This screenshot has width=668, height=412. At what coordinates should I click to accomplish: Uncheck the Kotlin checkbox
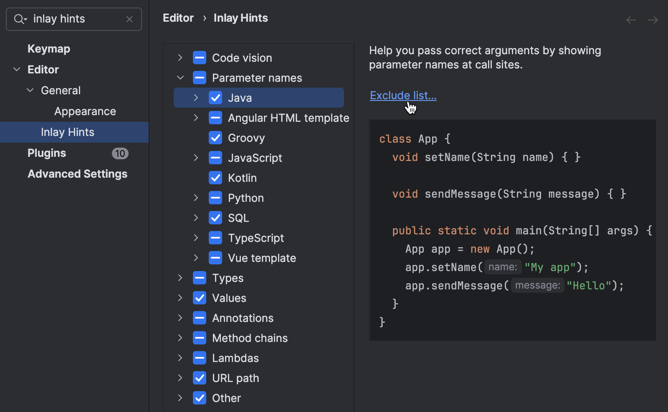215,178
